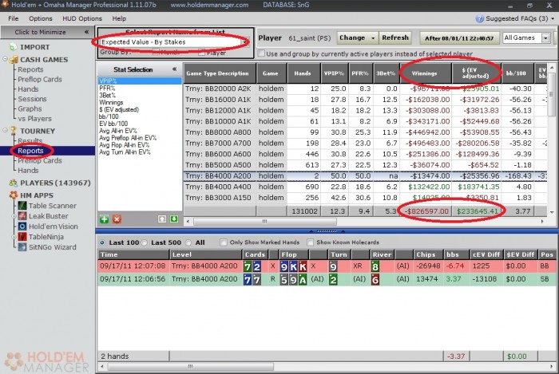
Task: Click Click to Minimize collapse arrow
Action: point(86,32)
